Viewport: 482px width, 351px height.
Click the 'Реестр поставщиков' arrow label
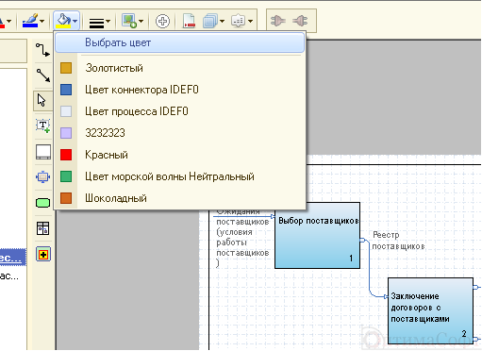click(x=398, y=241)
